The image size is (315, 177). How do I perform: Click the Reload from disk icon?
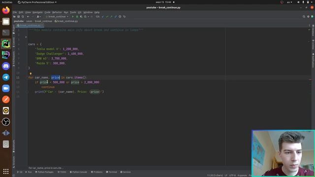23,17
